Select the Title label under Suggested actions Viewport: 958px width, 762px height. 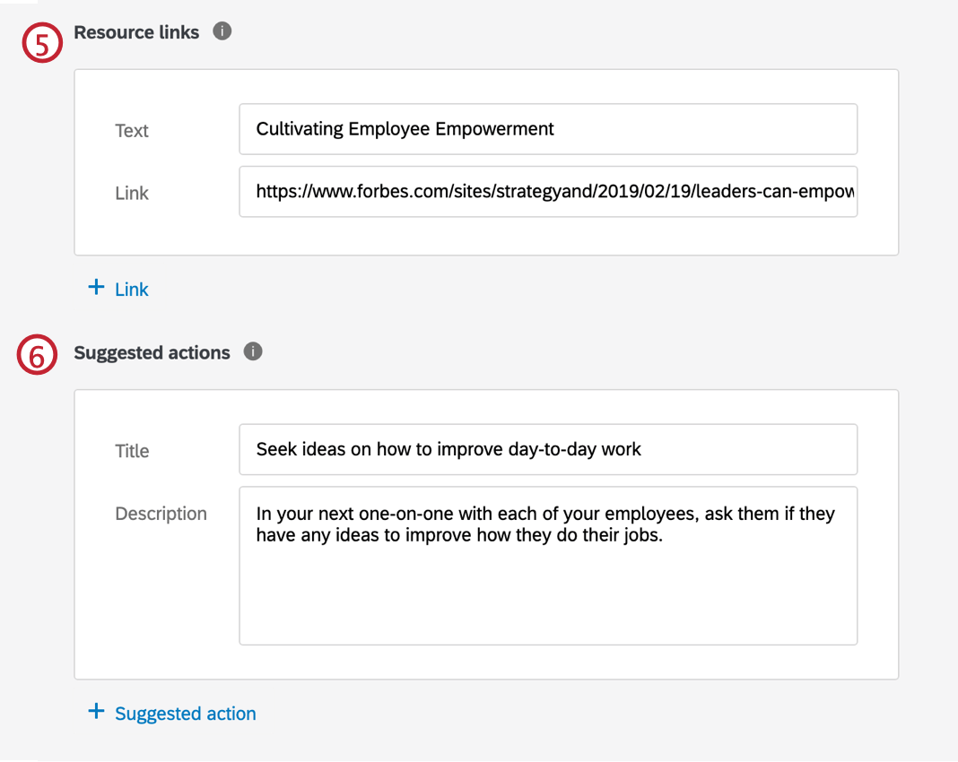tap(132, 451)
